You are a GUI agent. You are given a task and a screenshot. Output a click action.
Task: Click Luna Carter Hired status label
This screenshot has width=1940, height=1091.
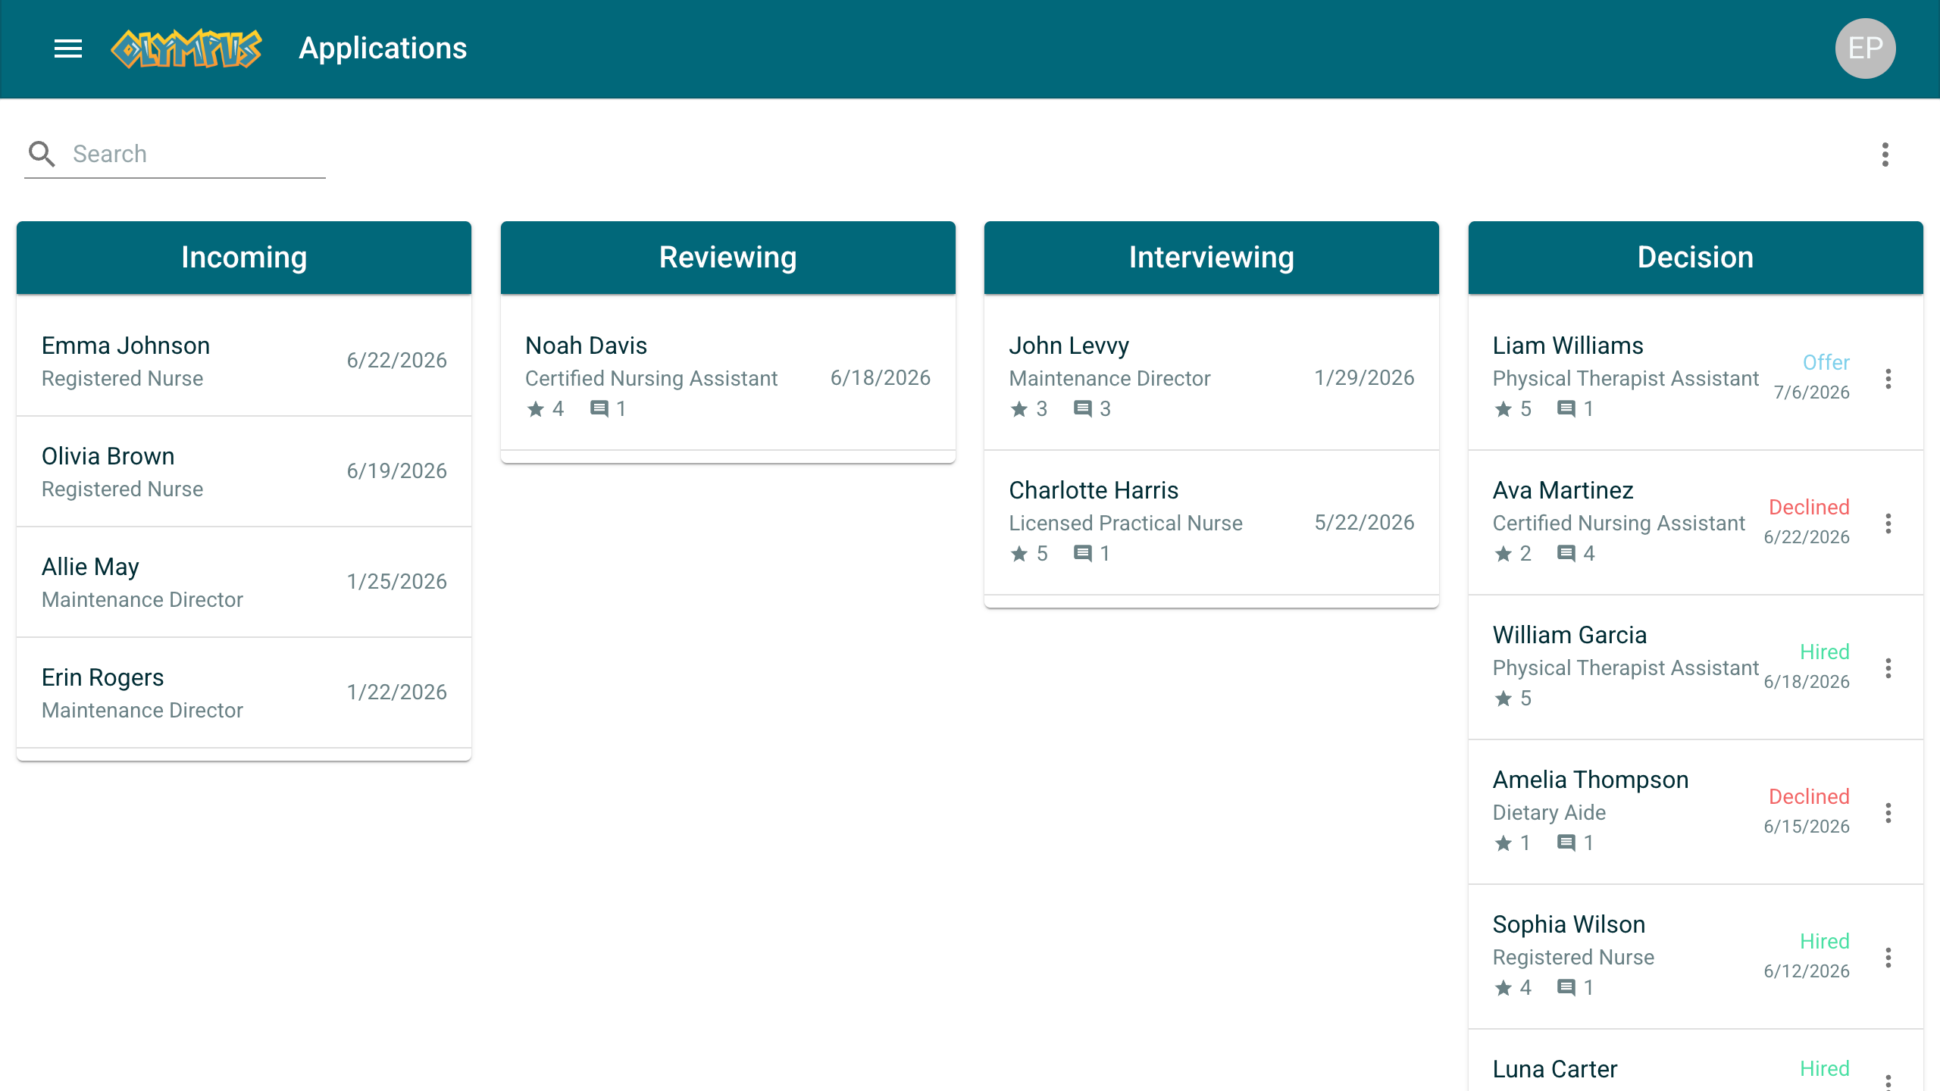pyautogui.click(x=1825, y=1068)
